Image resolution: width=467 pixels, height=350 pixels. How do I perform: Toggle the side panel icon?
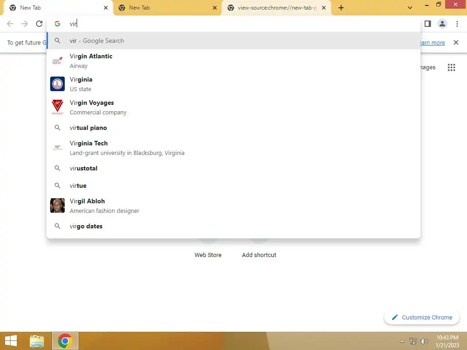[x=428, y=24]
